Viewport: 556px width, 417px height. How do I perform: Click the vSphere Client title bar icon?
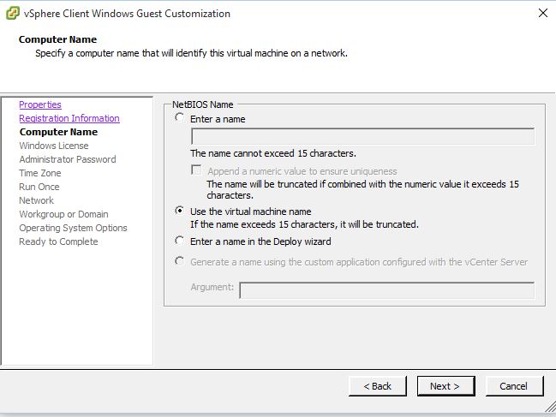click(13, 14)
